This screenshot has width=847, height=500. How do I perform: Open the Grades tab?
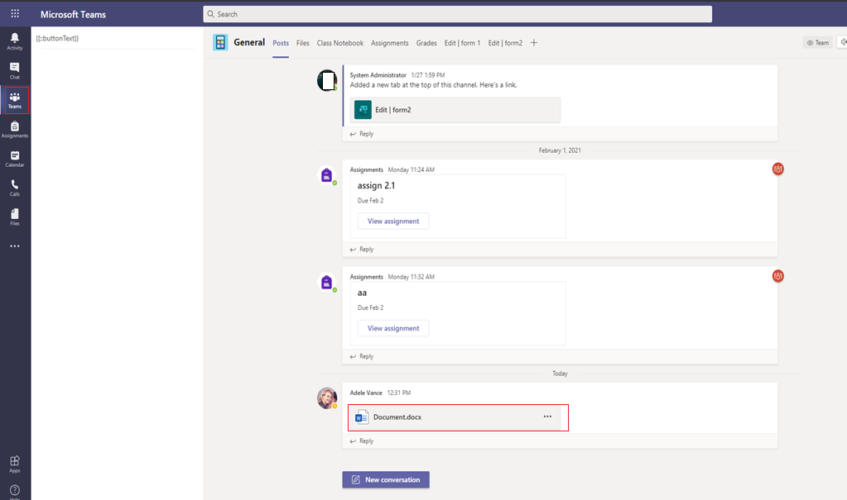[426, 43]
